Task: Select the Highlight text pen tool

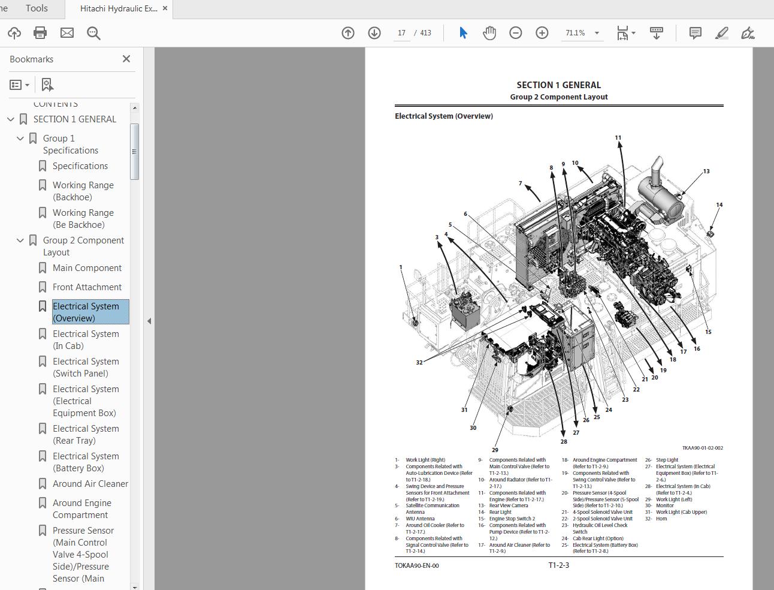Action: 721,33
